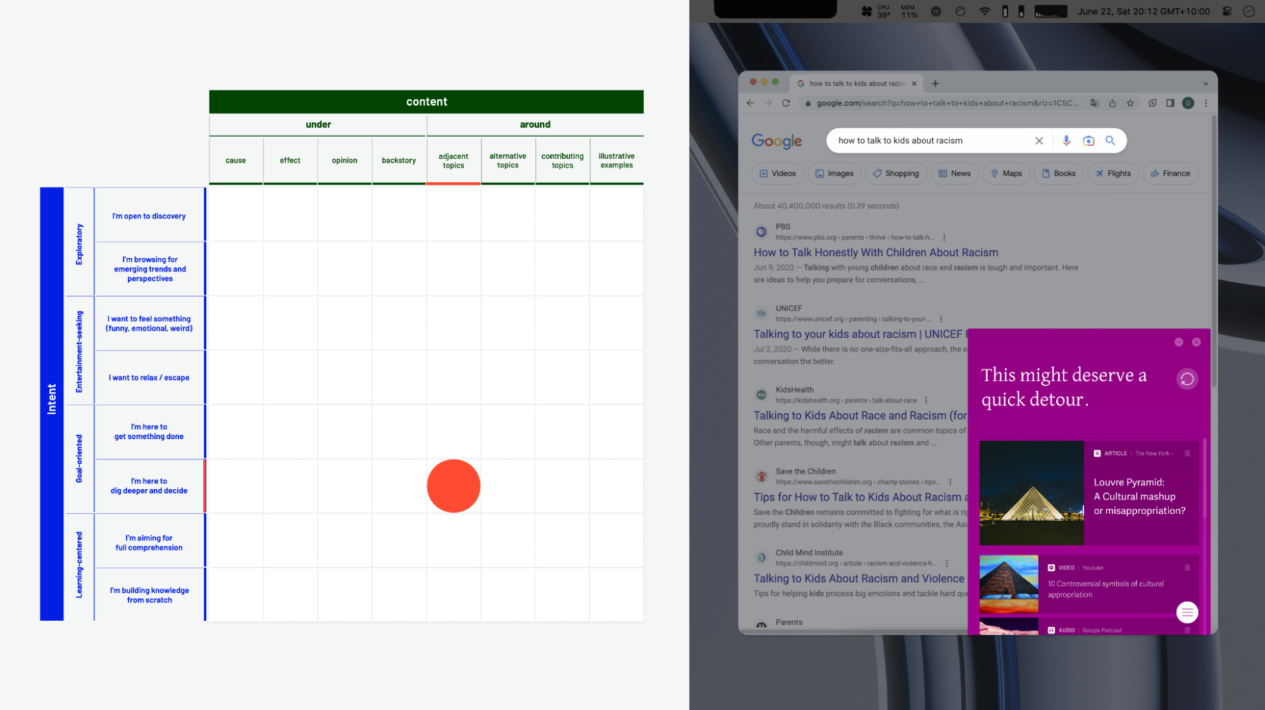Select the Videos search filter

click(x=778, y=173)
